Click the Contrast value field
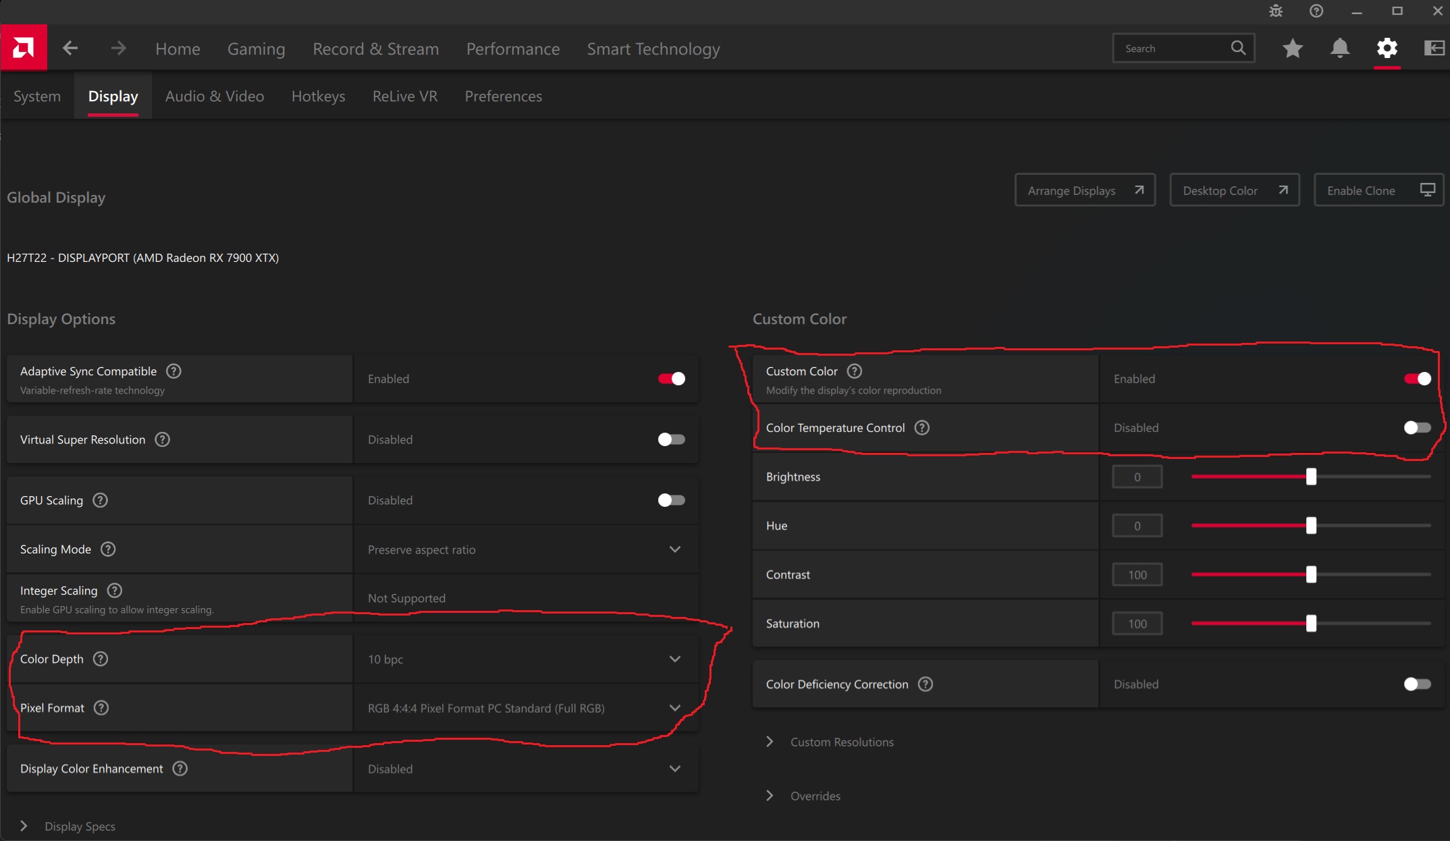 click(x=1137, y=574)
